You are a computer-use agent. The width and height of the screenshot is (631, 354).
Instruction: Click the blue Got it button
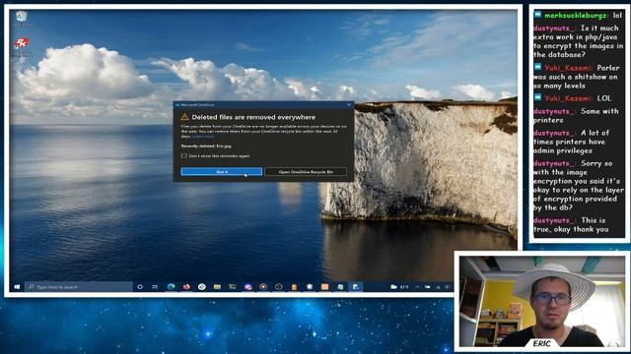point(222,172)
